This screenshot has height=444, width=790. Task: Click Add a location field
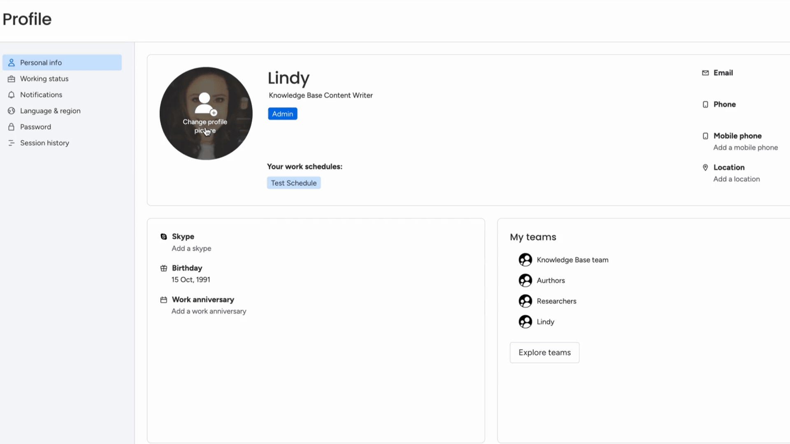[736, 179]
